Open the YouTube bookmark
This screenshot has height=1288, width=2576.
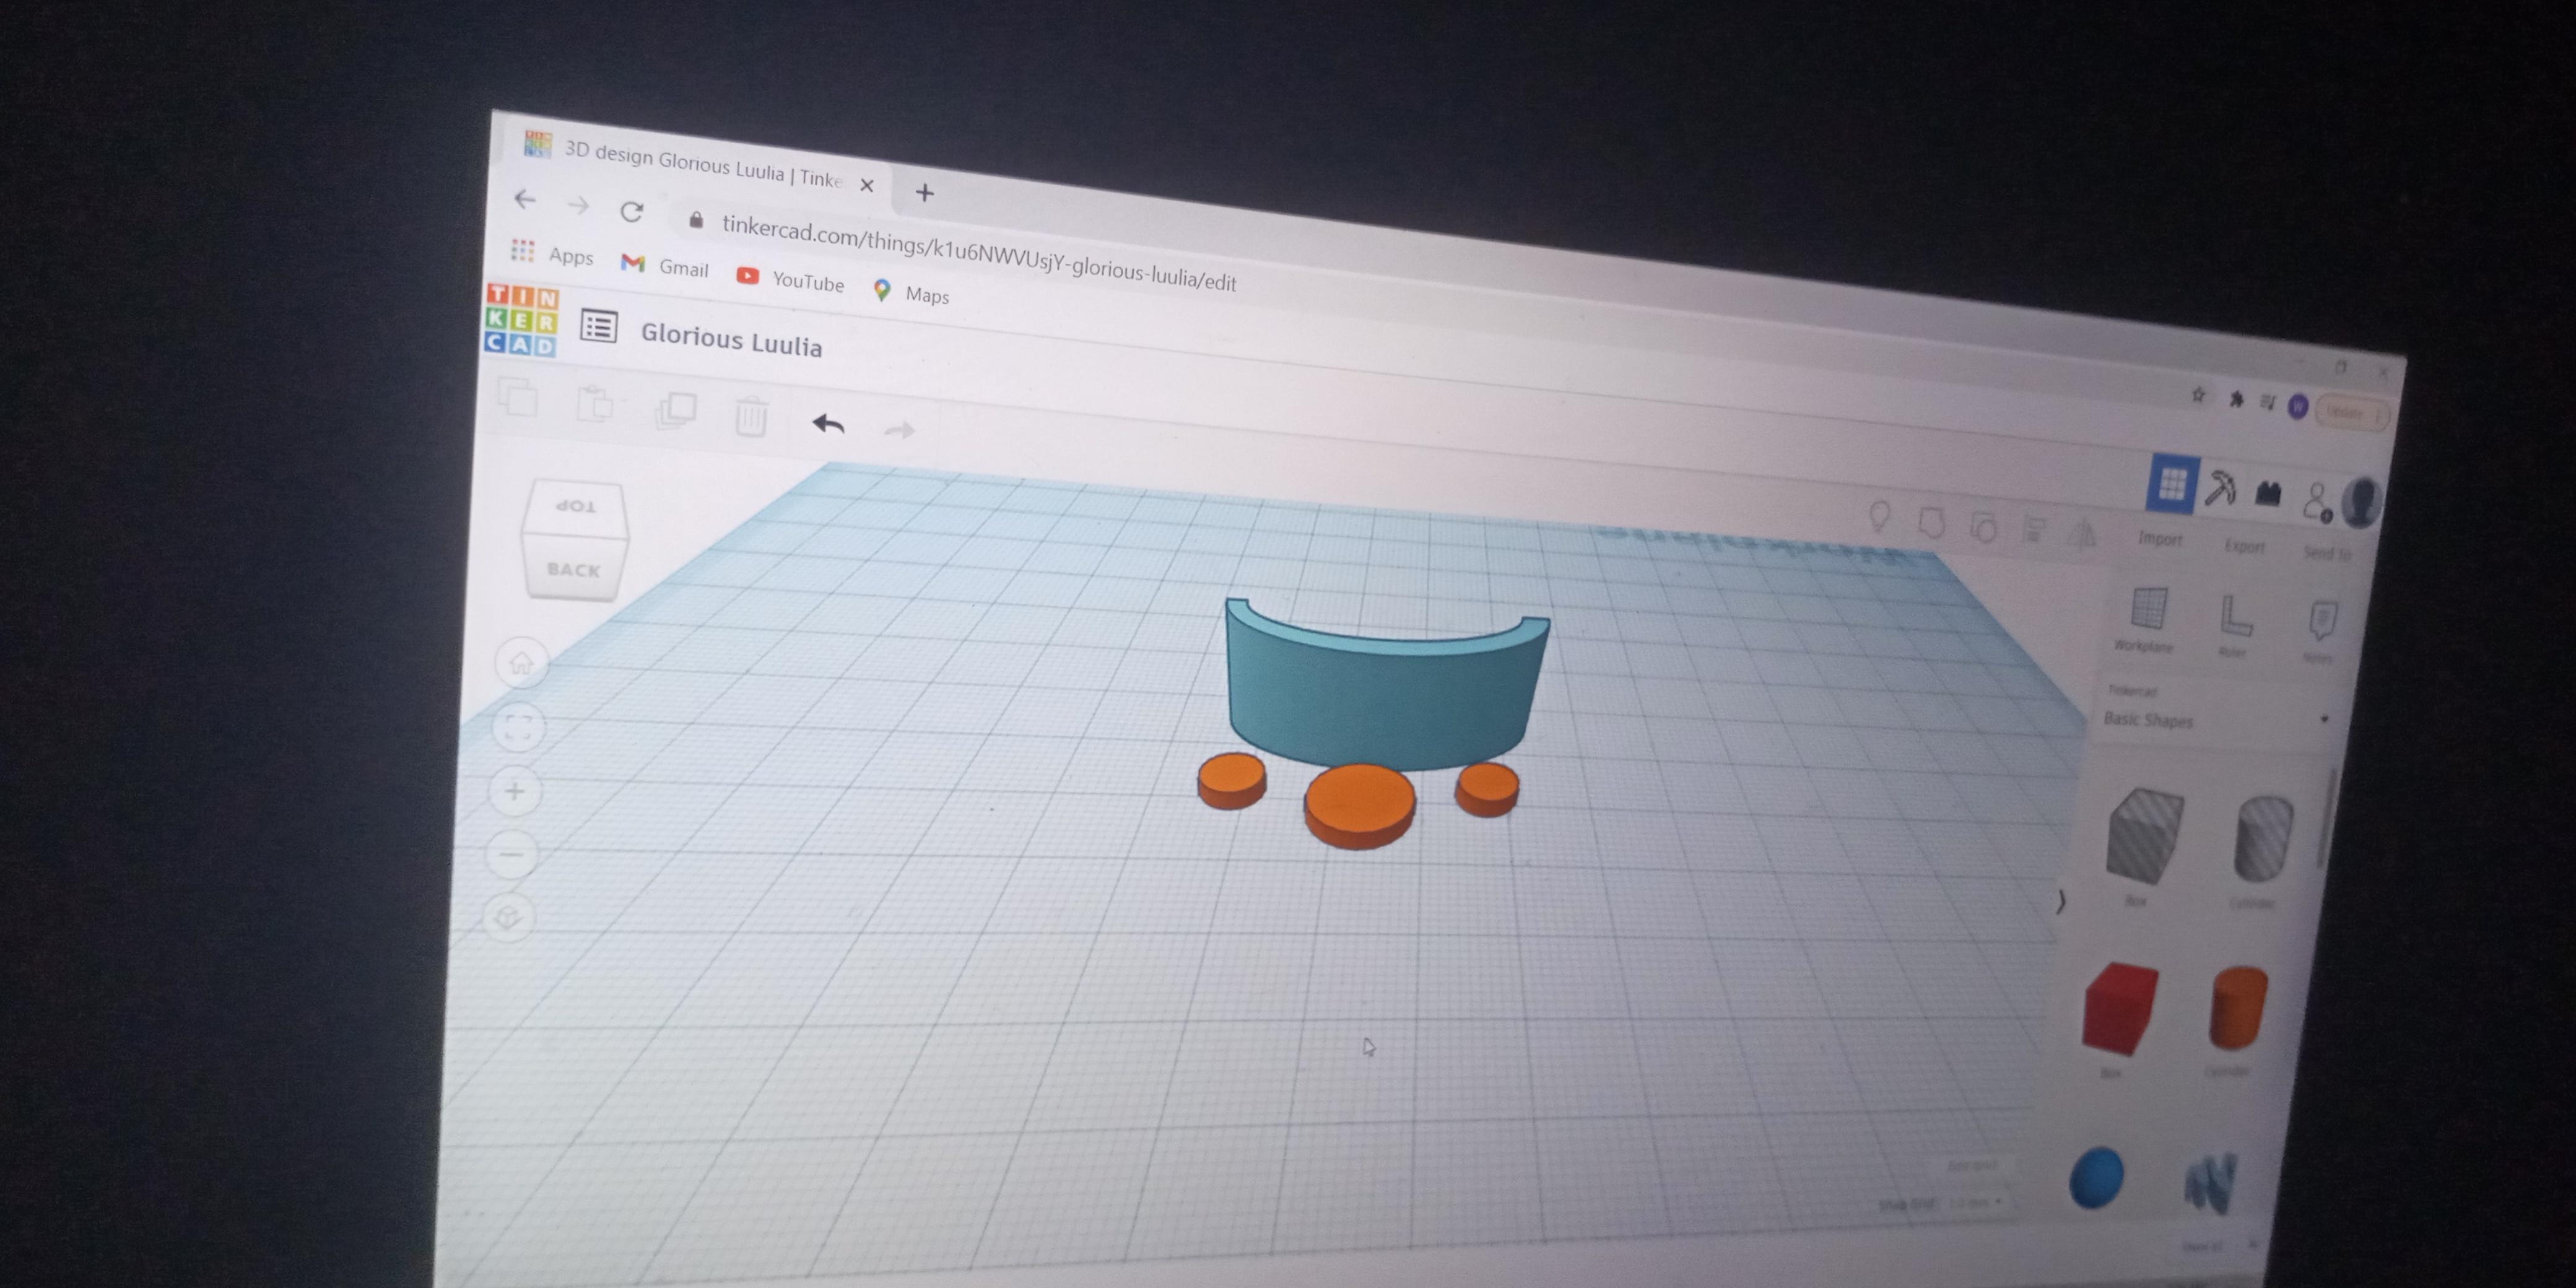click(x=790, y=280)
